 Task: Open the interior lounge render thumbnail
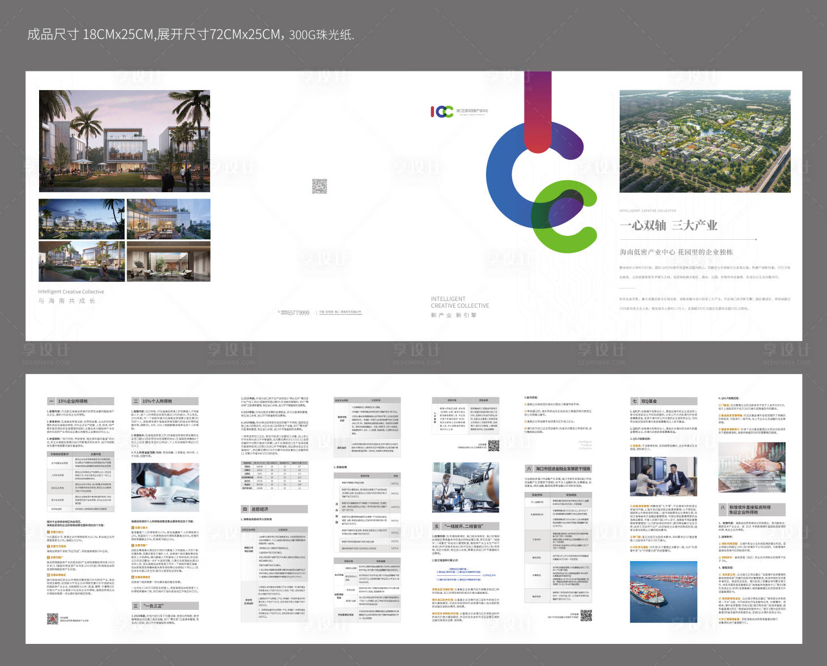168,261
